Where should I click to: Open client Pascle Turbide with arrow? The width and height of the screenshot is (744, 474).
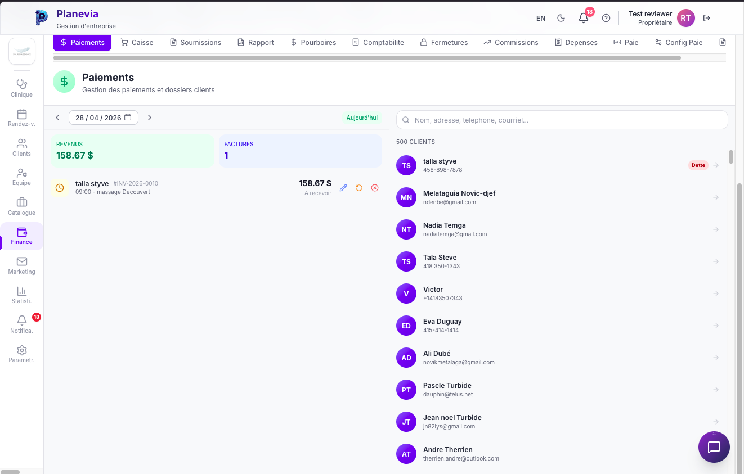click(716, 390)
